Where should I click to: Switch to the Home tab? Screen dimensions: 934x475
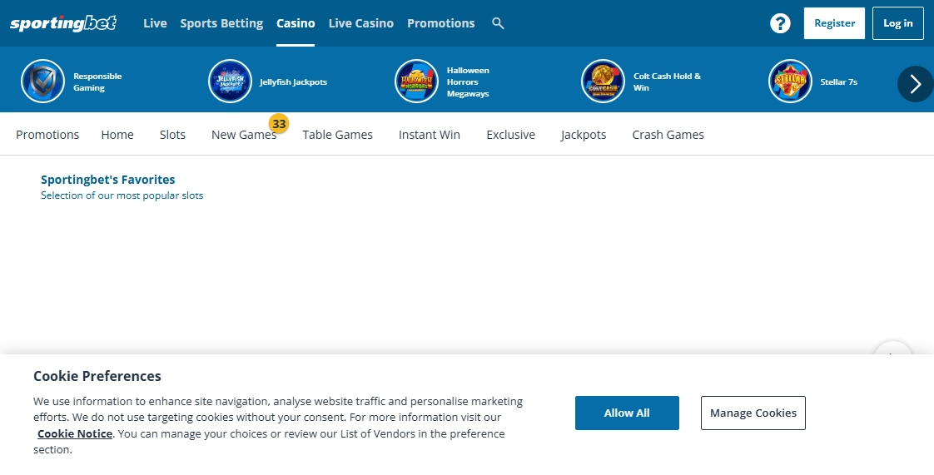117,135
